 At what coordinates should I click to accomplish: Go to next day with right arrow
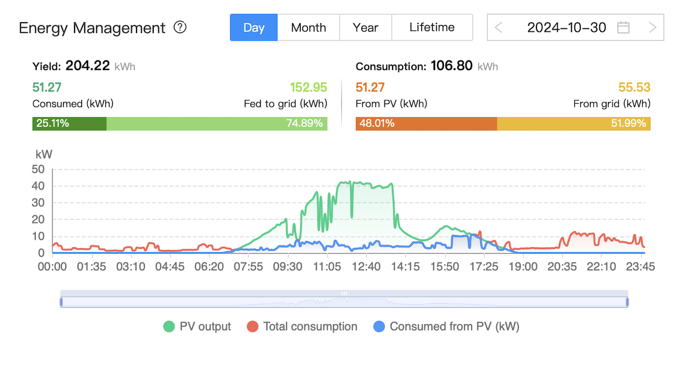click(x=653, y=27)
